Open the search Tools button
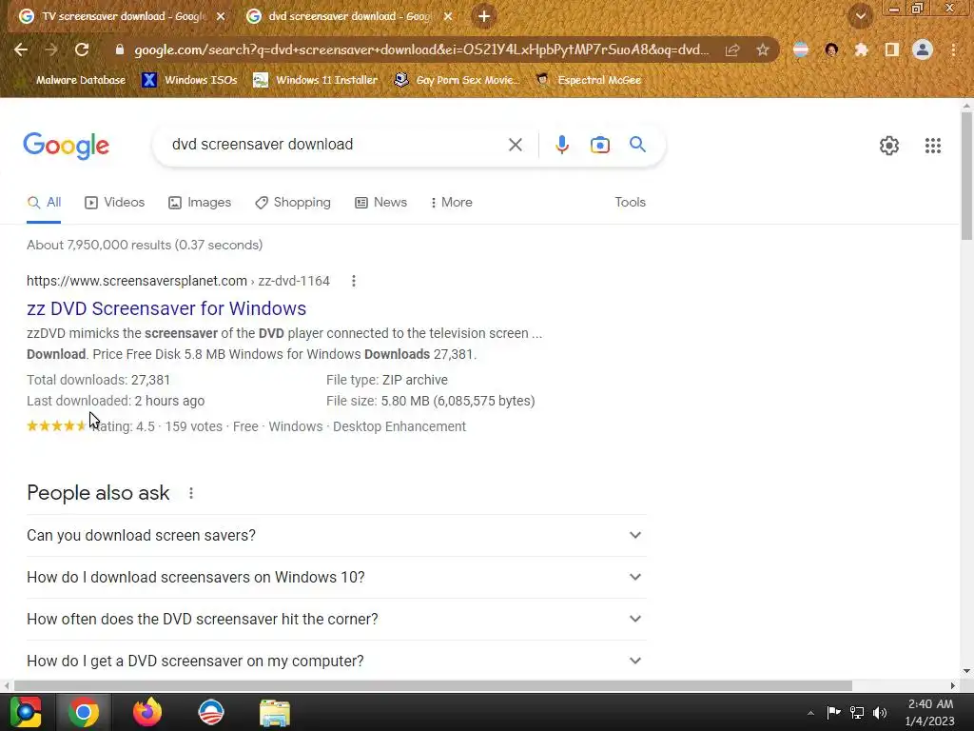 (630, 203)
